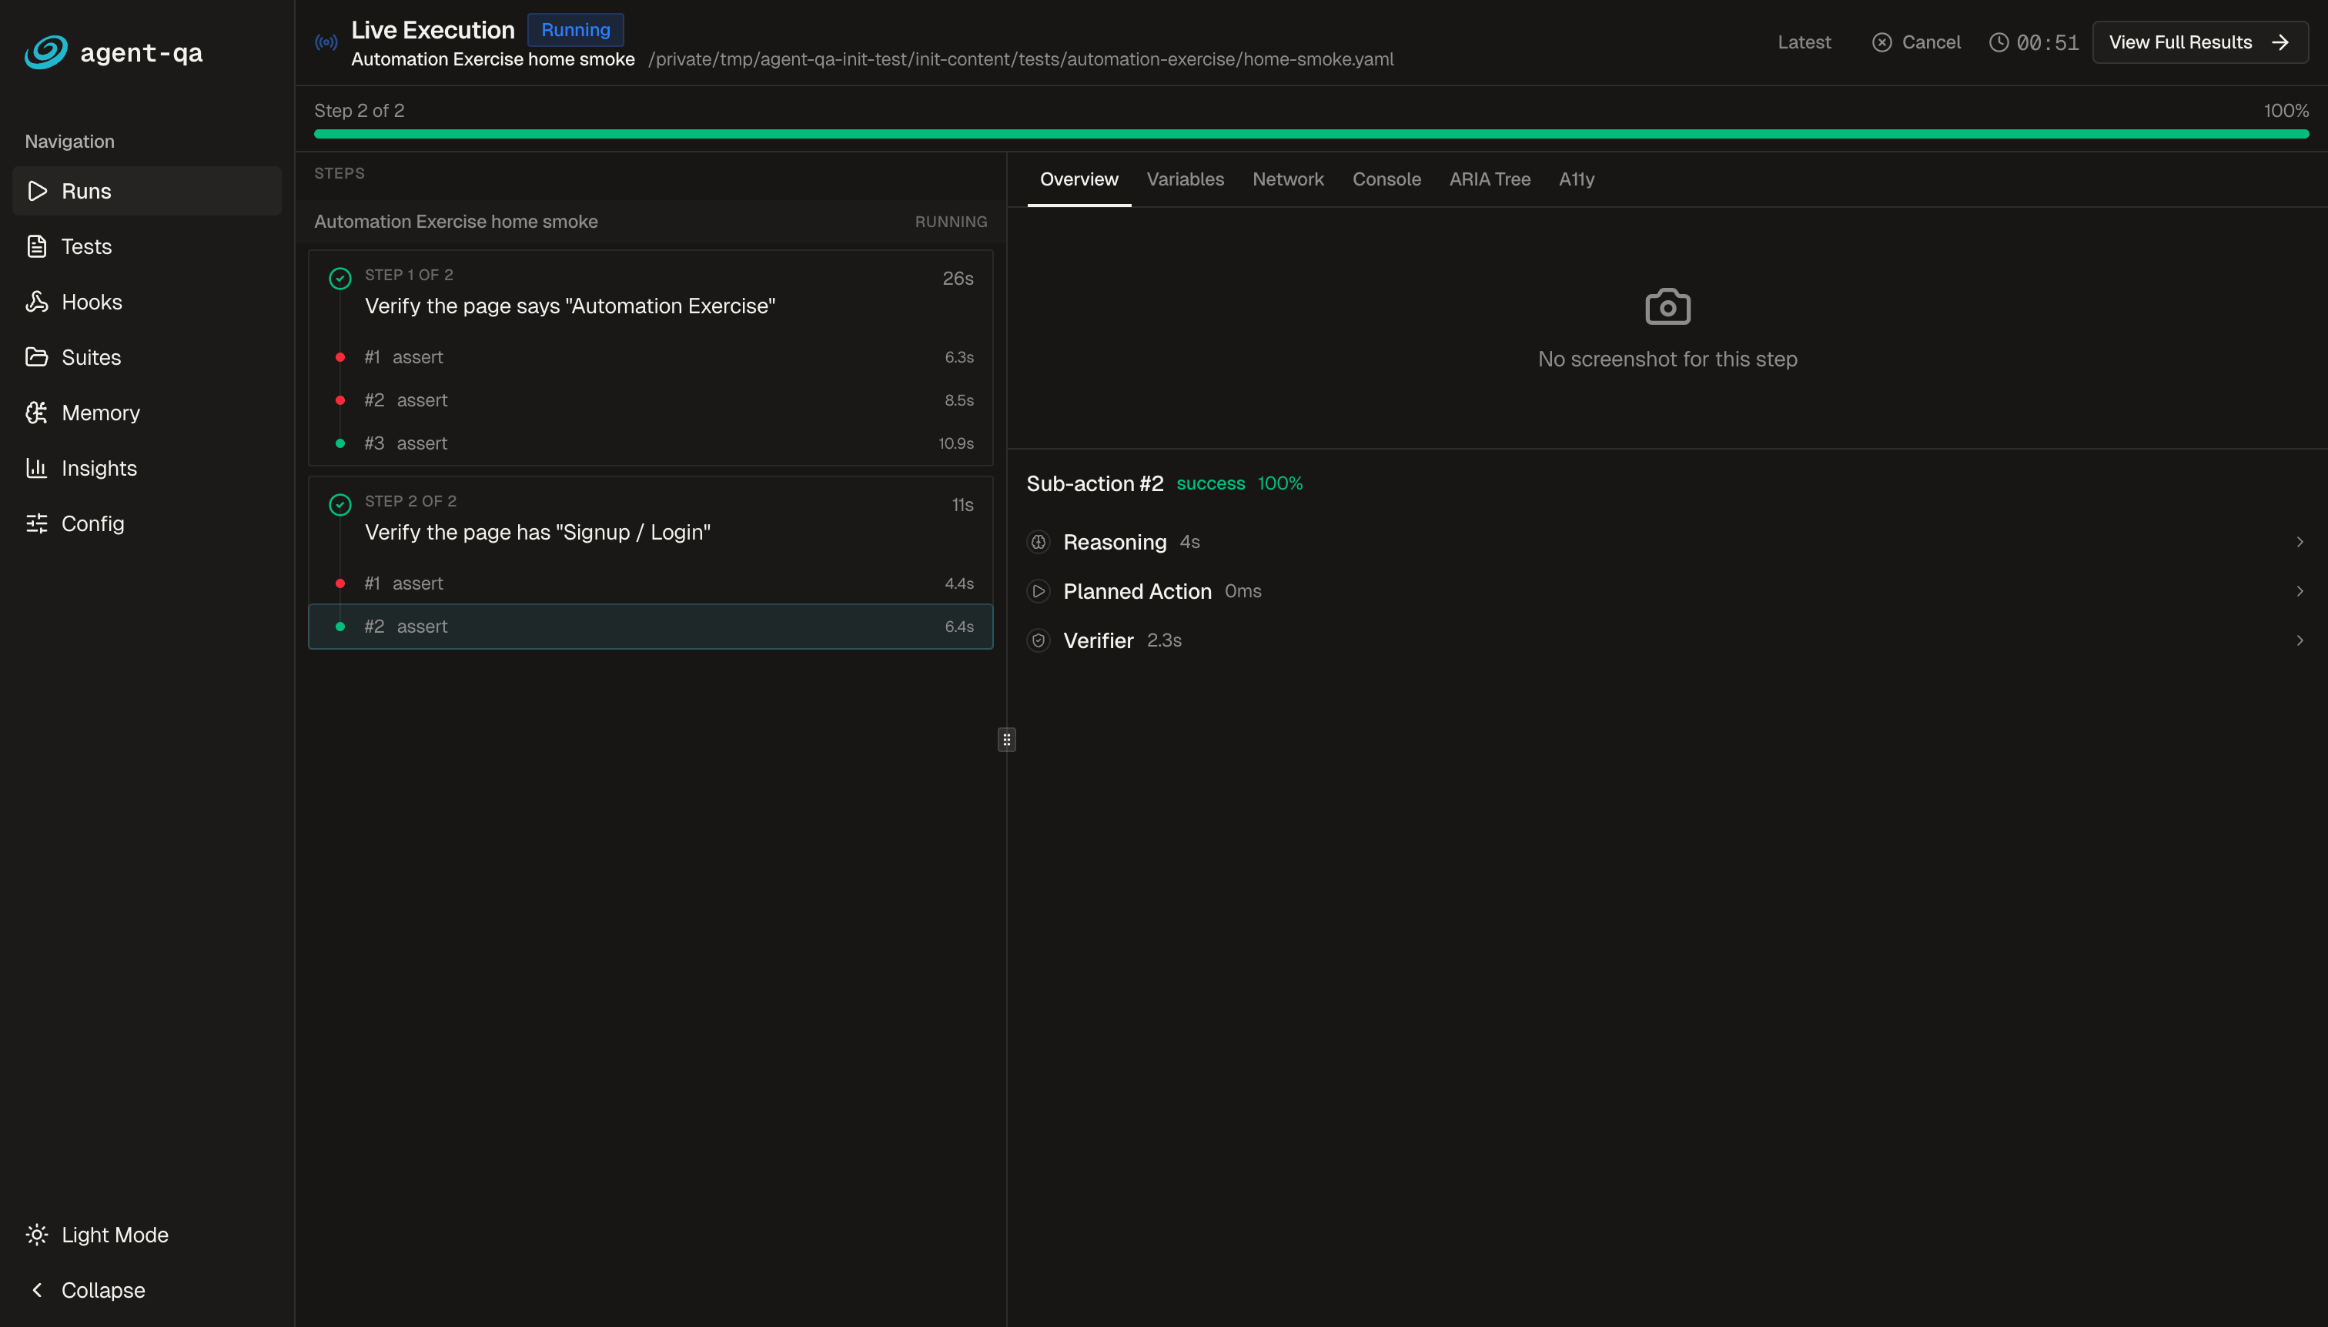Expand the Verifier section chevron
The height and width of the screenshot is (1327, 2328).
(2300, 640)
